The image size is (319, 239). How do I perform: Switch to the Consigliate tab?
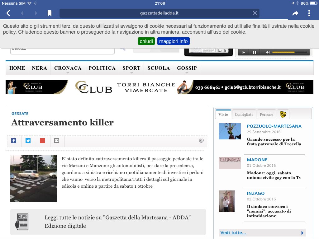pyautogui.click(x=244, y=115)
